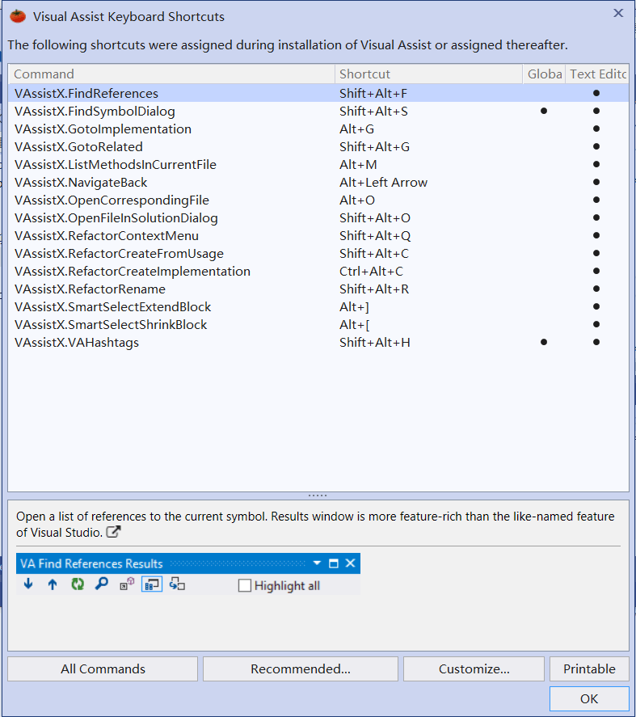Click the Global column header
The height and width of the screenshot is (717, 636).
[544, 74]
